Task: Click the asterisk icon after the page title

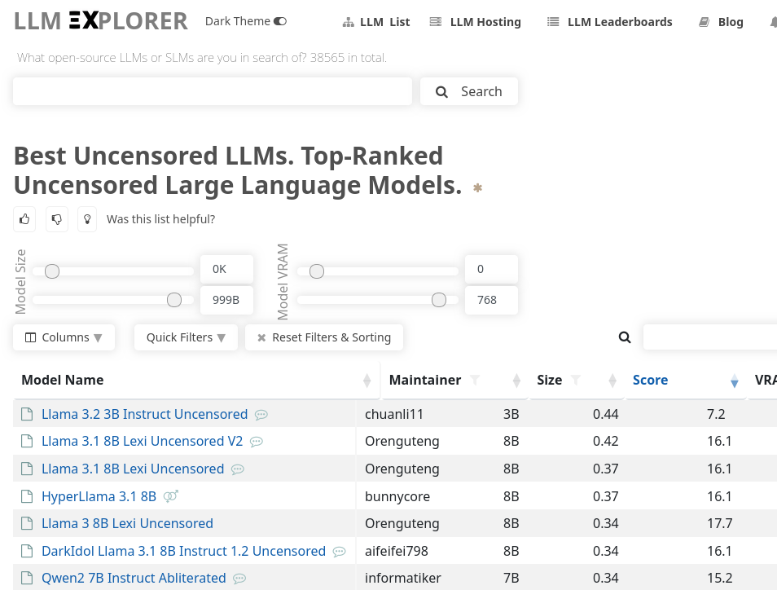Action: (478, 188)
